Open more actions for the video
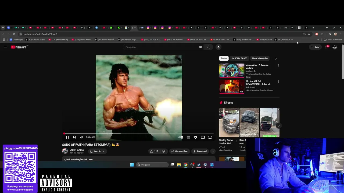This screenshot has height=193, width=344. coord(213,151)
